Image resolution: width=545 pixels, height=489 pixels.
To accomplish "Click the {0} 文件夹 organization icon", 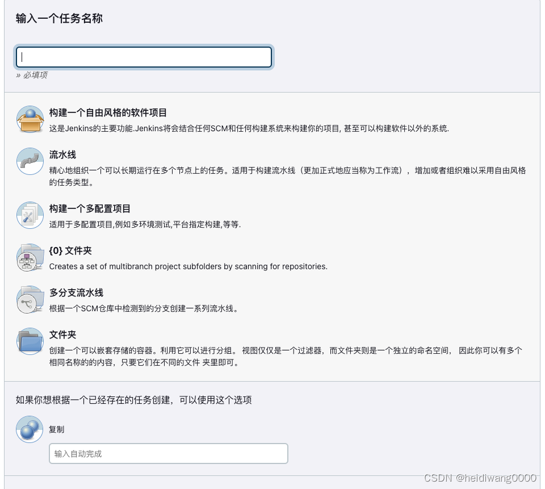I will [30, 257].
